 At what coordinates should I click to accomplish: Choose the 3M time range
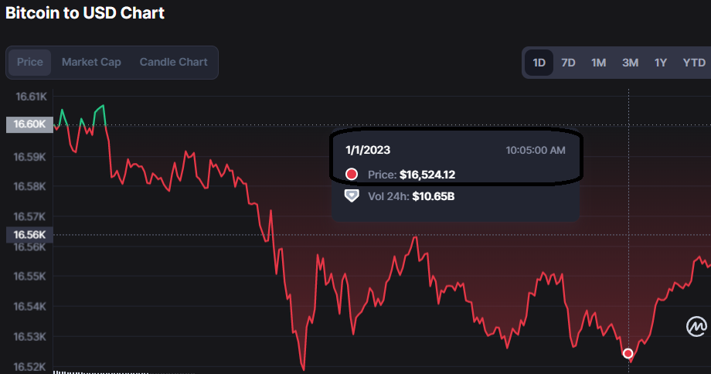[x=630, y=63]
